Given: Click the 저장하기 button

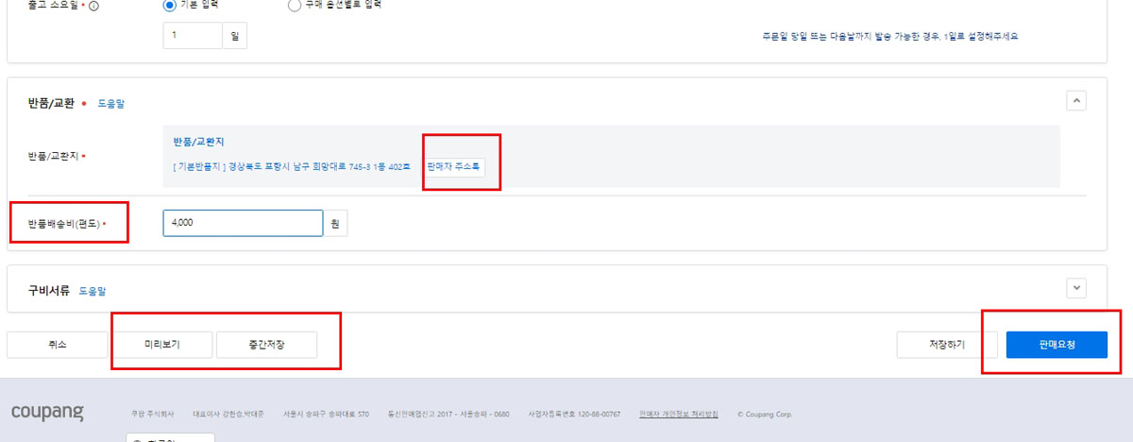Looking at the screenshot, I should click(947, 345).
